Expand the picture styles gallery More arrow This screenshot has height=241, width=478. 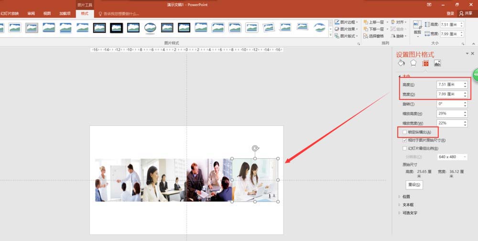[331, 35]
